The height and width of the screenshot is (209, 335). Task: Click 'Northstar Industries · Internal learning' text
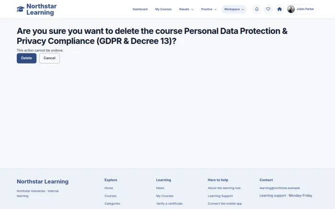point(38,193)
